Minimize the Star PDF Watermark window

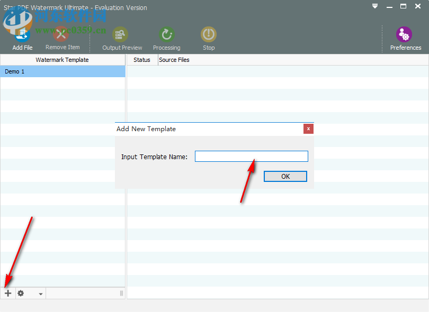[x=390, y=6]
